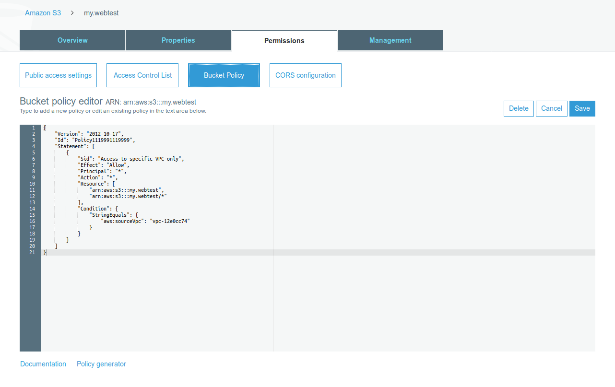Select line 16 in the policy editor

[144, 221]
